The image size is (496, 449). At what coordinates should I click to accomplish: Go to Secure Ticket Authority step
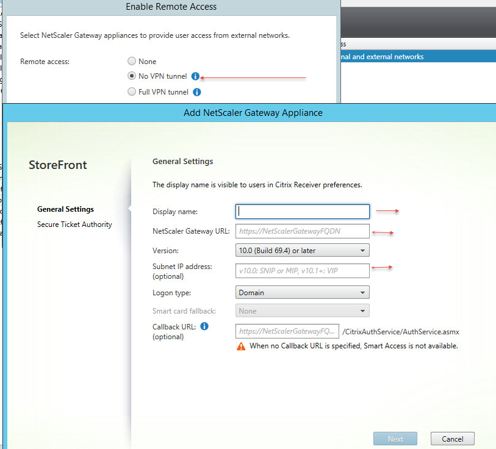pos(74,224)
